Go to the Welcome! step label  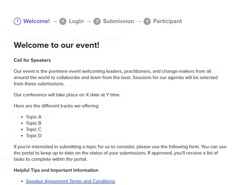pos(36,21)
